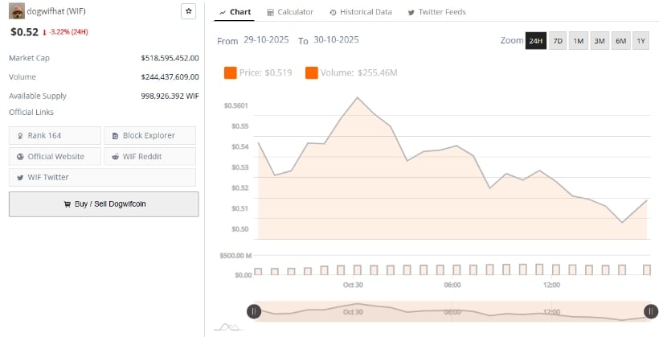Screen dimensions: 663x337
Task: Set zoom range to 1M
Action: 578,40
